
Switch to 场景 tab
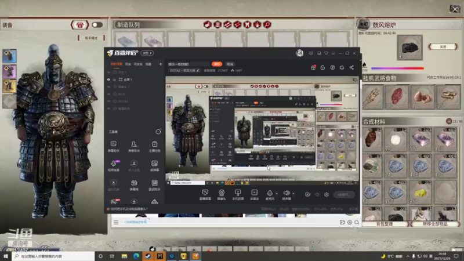(x=148, y=64)
